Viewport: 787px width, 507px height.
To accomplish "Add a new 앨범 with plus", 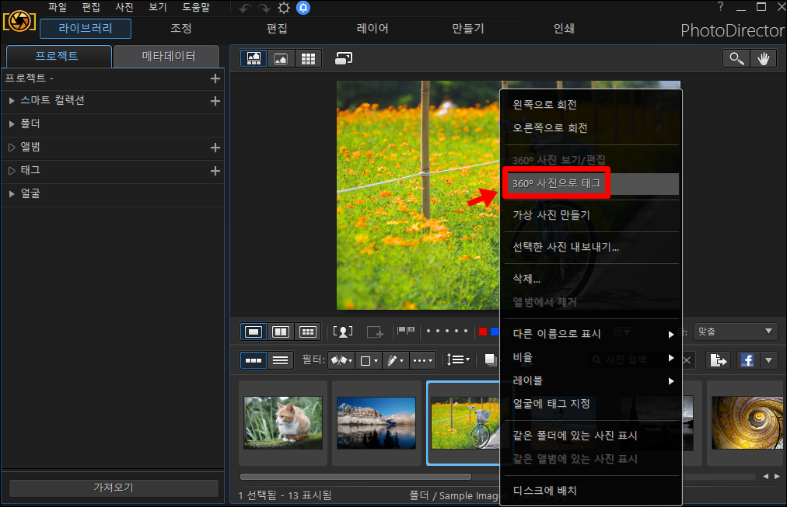I will [x=215, y=148].
